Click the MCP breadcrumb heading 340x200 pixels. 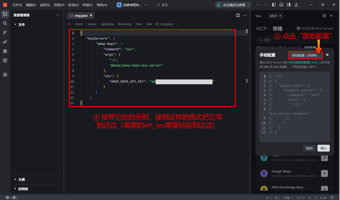(x=261, y=29)
